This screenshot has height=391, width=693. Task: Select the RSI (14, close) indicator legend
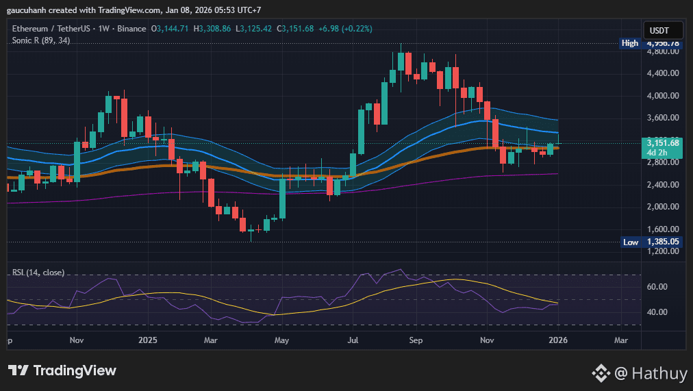pyautogui.click(x=38, y=273)
